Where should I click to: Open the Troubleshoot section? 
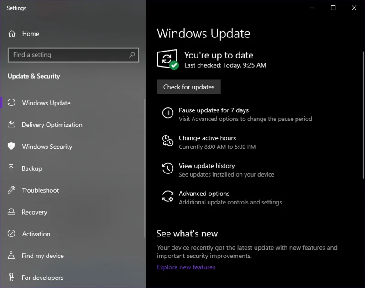click(41, 190)
